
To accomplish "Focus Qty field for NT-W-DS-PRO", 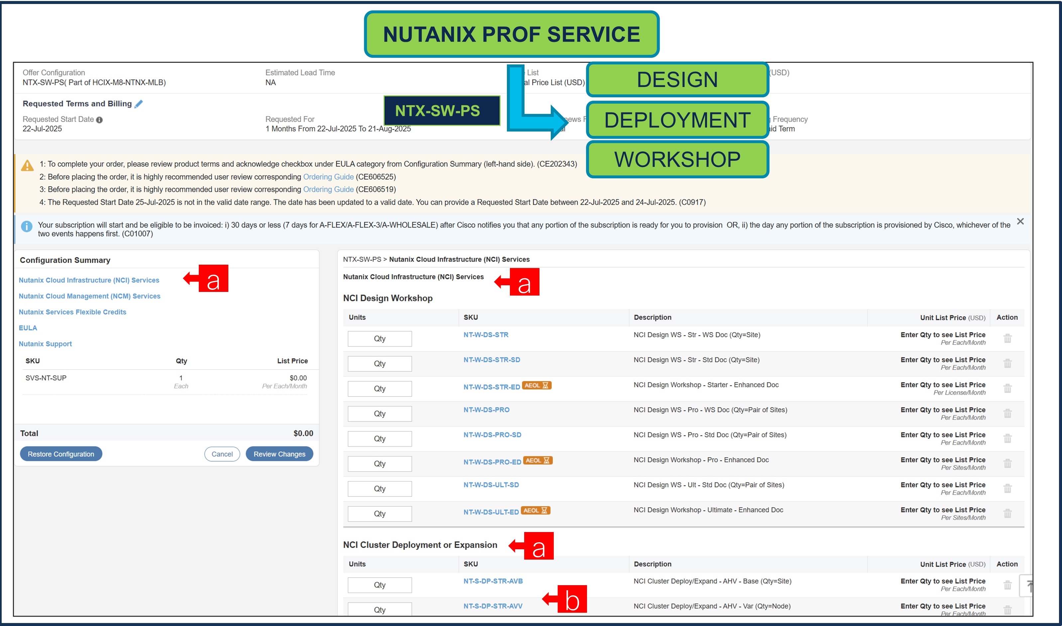I will click(x=380, y=414).
